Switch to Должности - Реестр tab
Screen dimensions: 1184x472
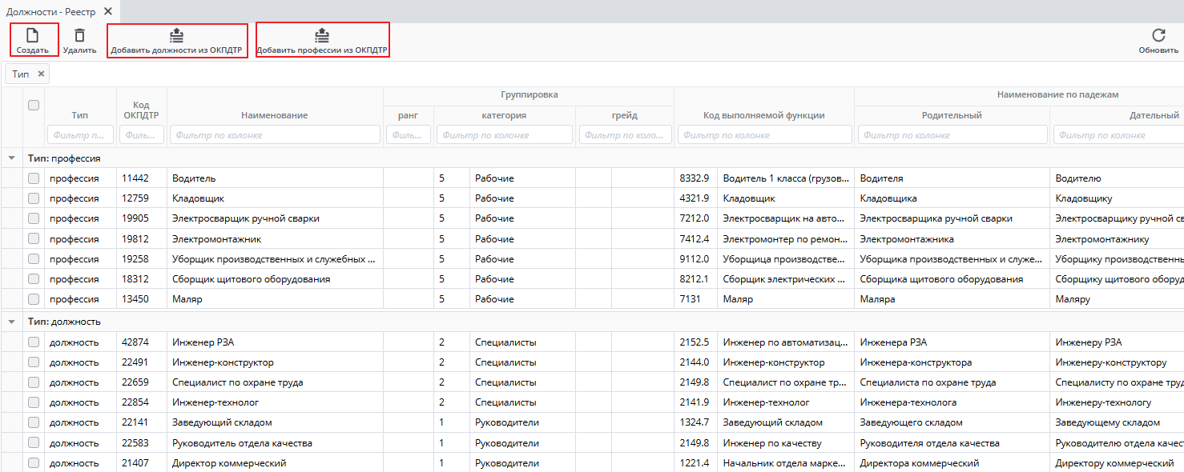click(52, 11)
